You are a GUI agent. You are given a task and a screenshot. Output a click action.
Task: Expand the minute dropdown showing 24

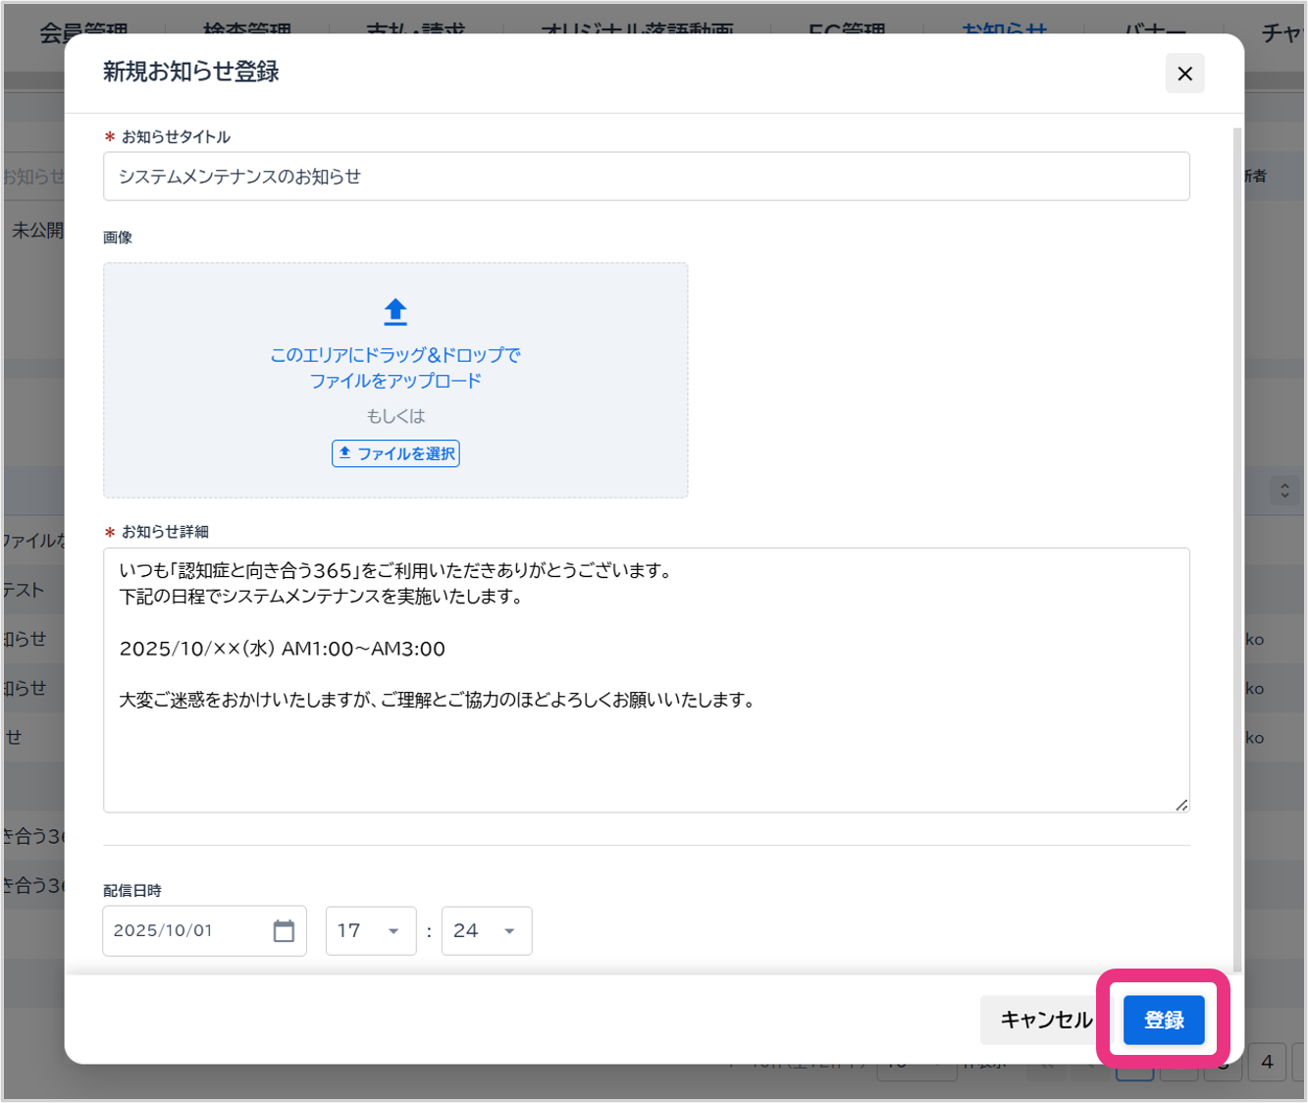coord(487,930)
